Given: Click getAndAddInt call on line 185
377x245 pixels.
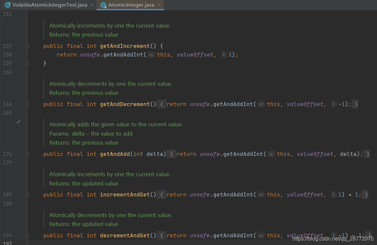Looking at the screenshot, I should [x=233, y=194].
